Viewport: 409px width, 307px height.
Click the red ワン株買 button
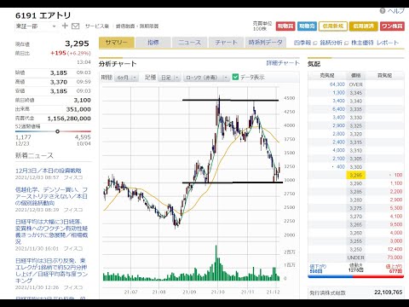click(392, 26)
